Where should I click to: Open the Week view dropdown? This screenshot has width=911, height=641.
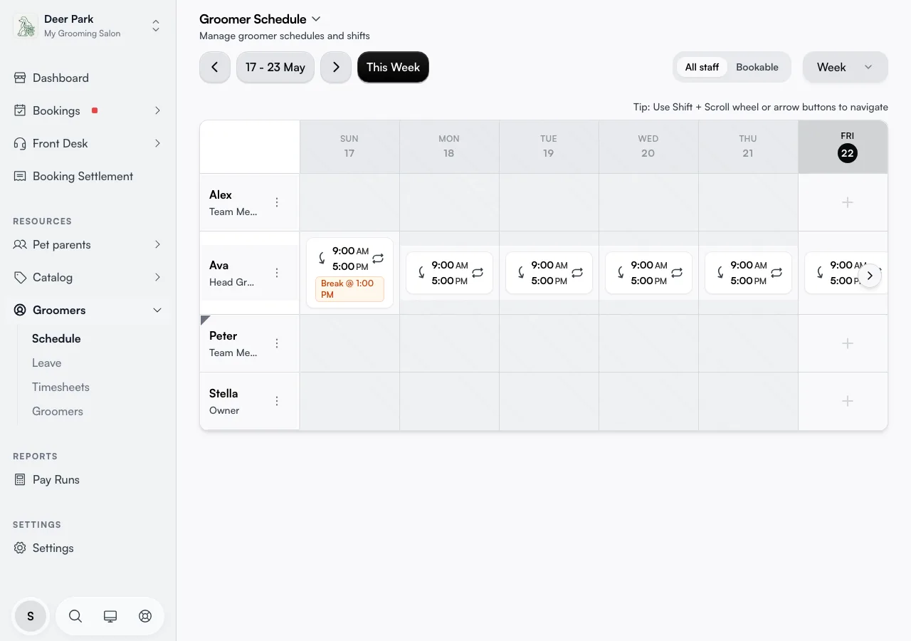845,68
